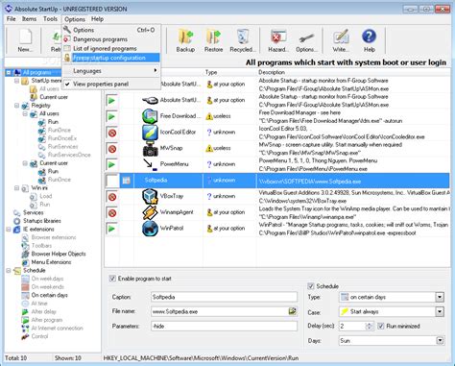Select Menu Extensions tree item
The height and width of the screenshot is (366, 455).
(x=51, y=262)
